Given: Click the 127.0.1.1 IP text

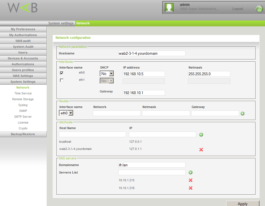Looking at the screenshot, I should (135, 149).
